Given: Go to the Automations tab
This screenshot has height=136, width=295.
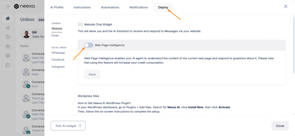Looking at the screenshot, I should pyautogui.click(x=110, y=7).
